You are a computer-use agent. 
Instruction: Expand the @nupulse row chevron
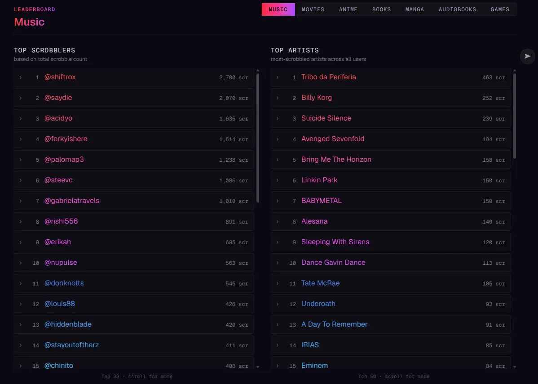[21, 263]
